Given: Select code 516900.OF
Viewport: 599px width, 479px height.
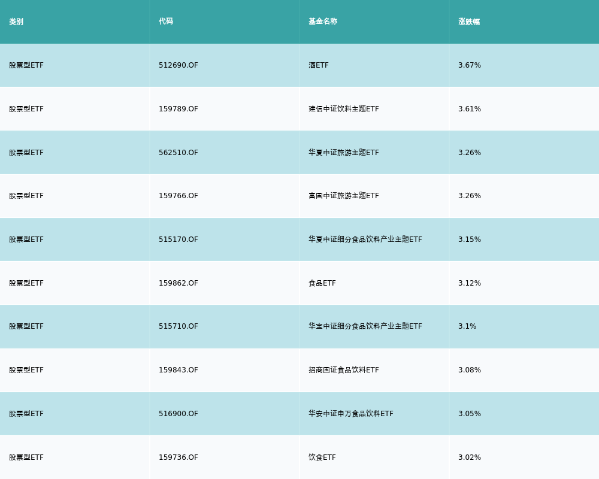Looking at the screenshot, I should (179, 414).
